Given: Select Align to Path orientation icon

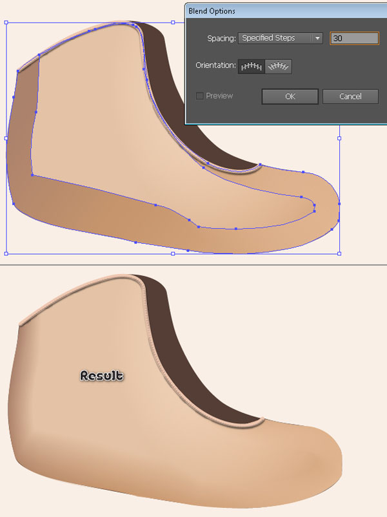Looking at the screenshot, I should (279, 67).
